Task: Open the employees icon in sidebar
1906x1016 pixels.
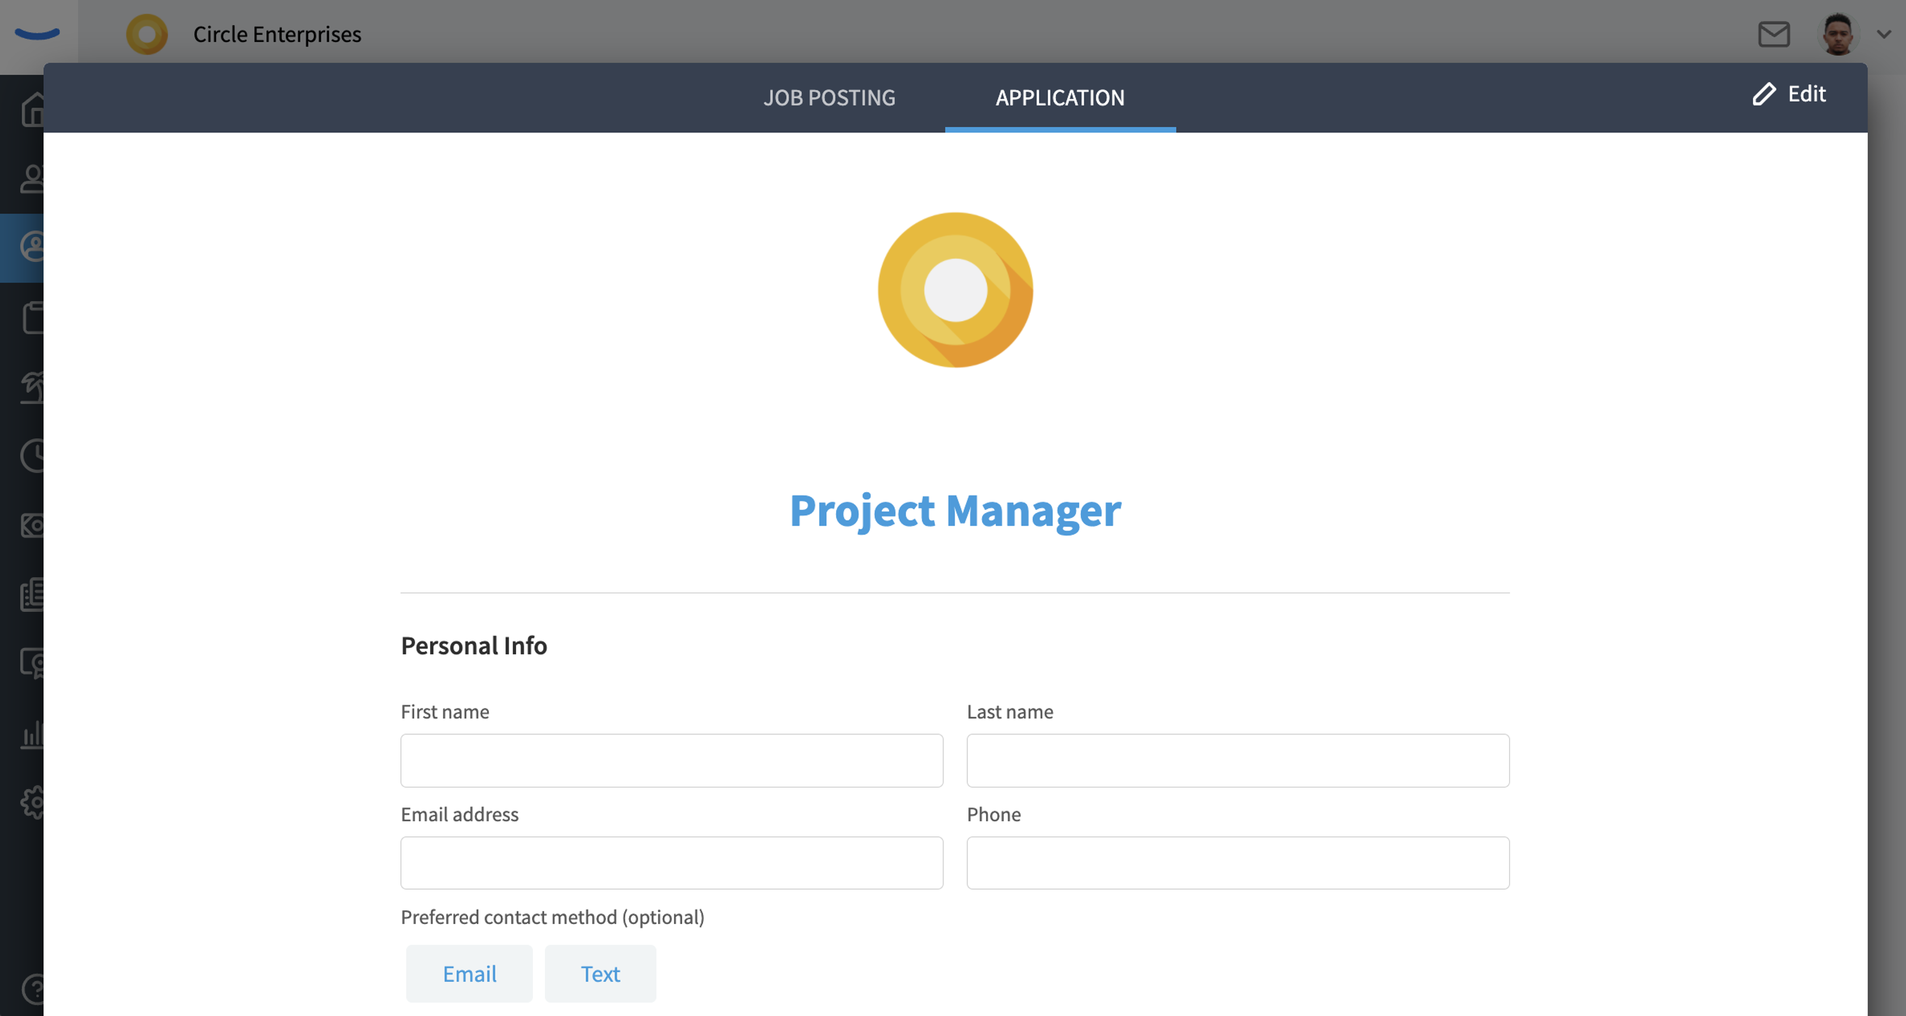Action: [33, 178]
